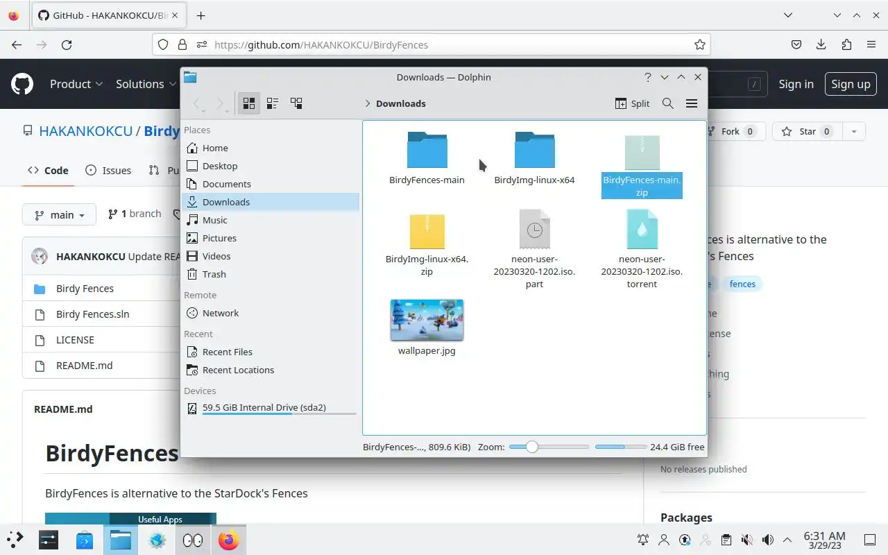The width and height of the screenshot is (888, 555).
Task: Open Firefox downloads panel icon
Action: [821, 44]
